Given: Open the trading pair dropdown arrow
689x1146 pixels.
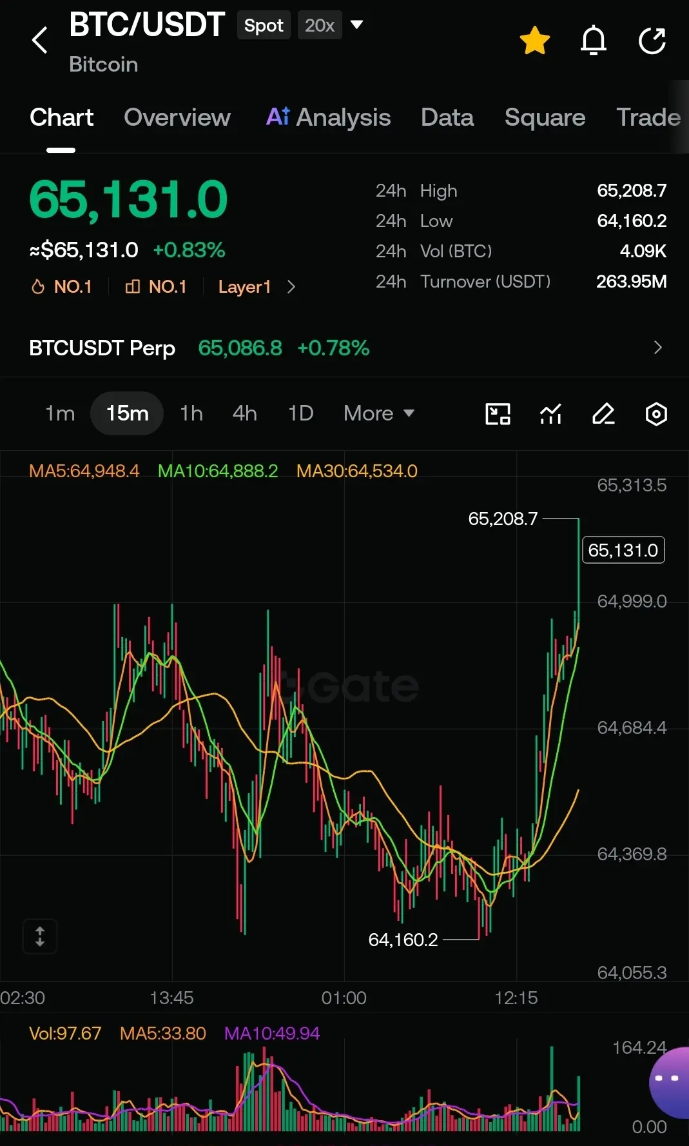Looking at the screenshot, I should point(356,25).
